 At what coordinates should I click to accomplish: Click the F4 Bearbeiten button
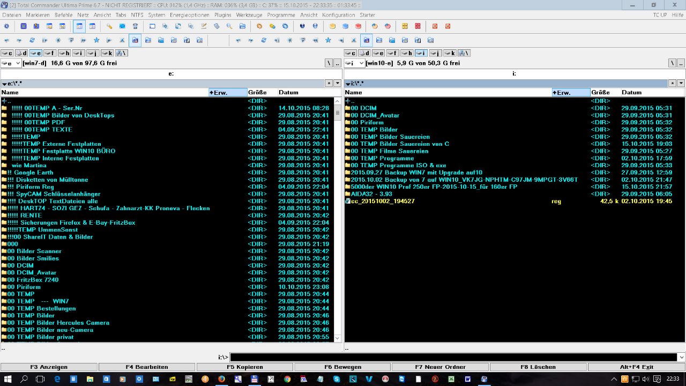[147, 367]
